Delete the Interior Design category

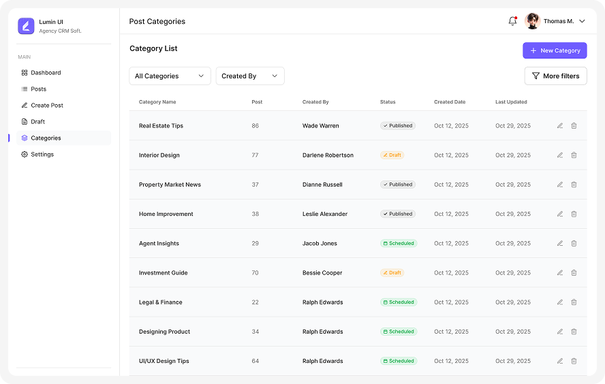pos(574,155)
